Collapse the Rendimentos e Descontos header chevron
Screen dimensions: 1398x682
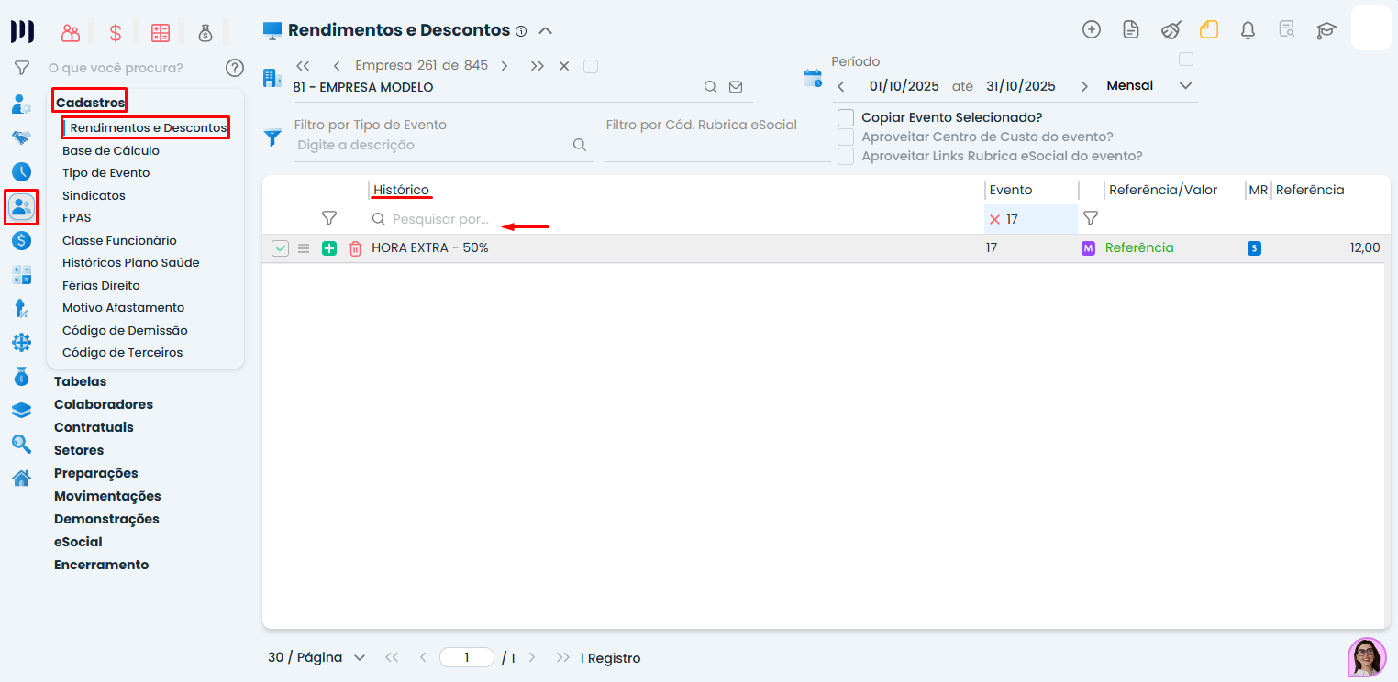tap(545, 30)
